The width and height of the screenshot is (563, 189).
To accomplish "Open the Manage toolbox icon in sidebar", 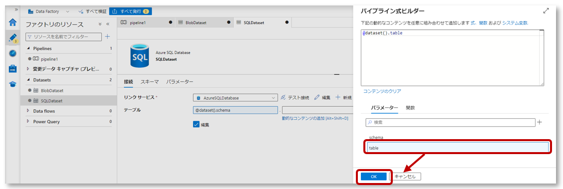I will [x=13, y=68].
